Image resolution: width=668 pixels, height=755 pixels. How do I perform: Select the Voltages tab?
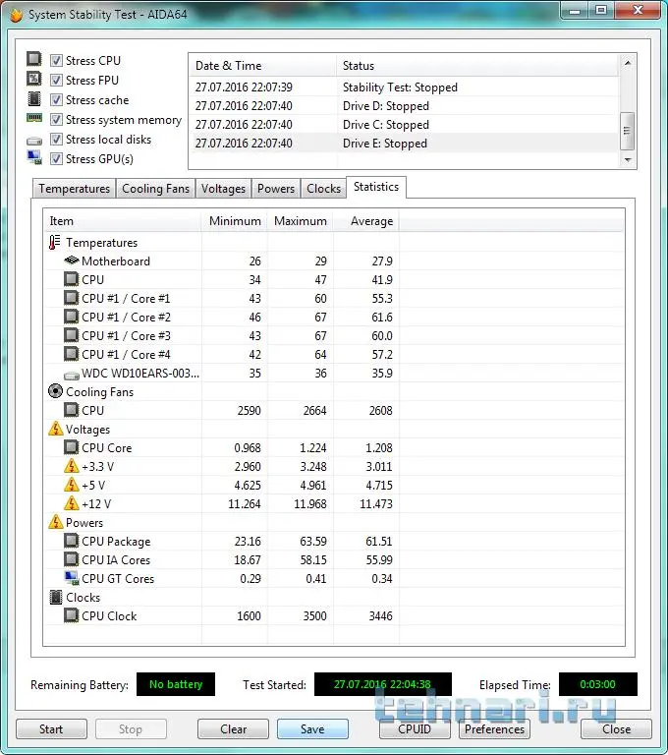pos(223,189)
